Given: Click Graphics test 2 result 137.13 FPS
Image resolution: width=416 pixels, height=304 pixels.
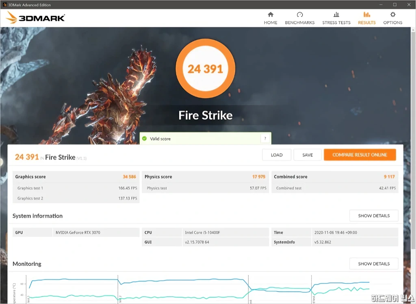Looking at the screenshot, I should click(128, 198).
